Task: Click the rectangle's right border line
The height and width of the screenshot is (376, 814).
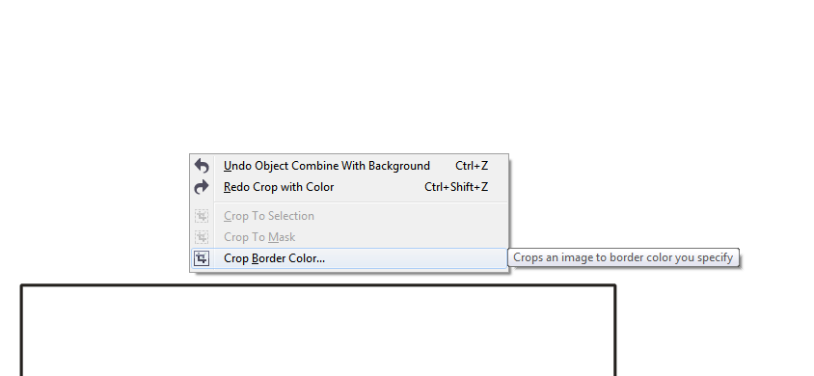Action: [615, 332]
